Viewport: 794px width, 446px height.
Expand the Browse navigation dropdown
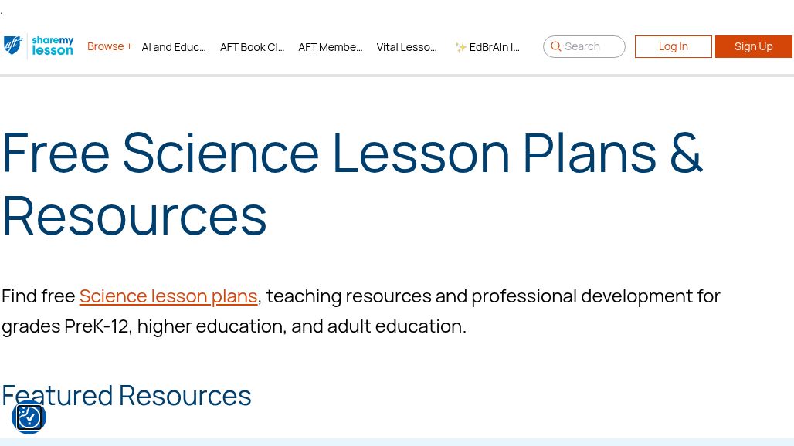pyautogui.click(x=110, y=46)
